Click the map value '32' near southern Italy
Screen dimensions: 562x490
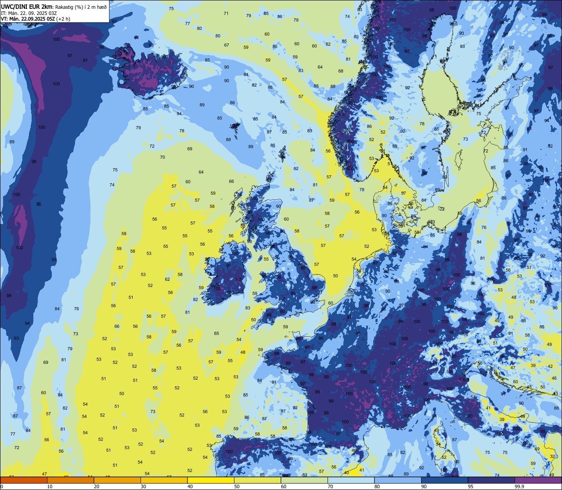[552, 457]
